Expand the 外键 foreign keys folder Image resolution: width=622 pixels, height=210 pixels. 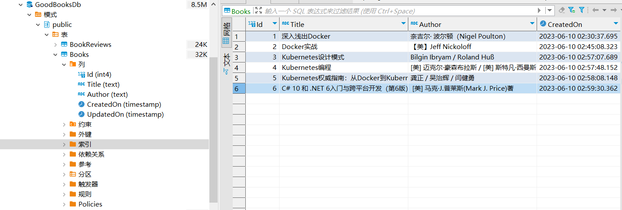click(x=64, y=135)
